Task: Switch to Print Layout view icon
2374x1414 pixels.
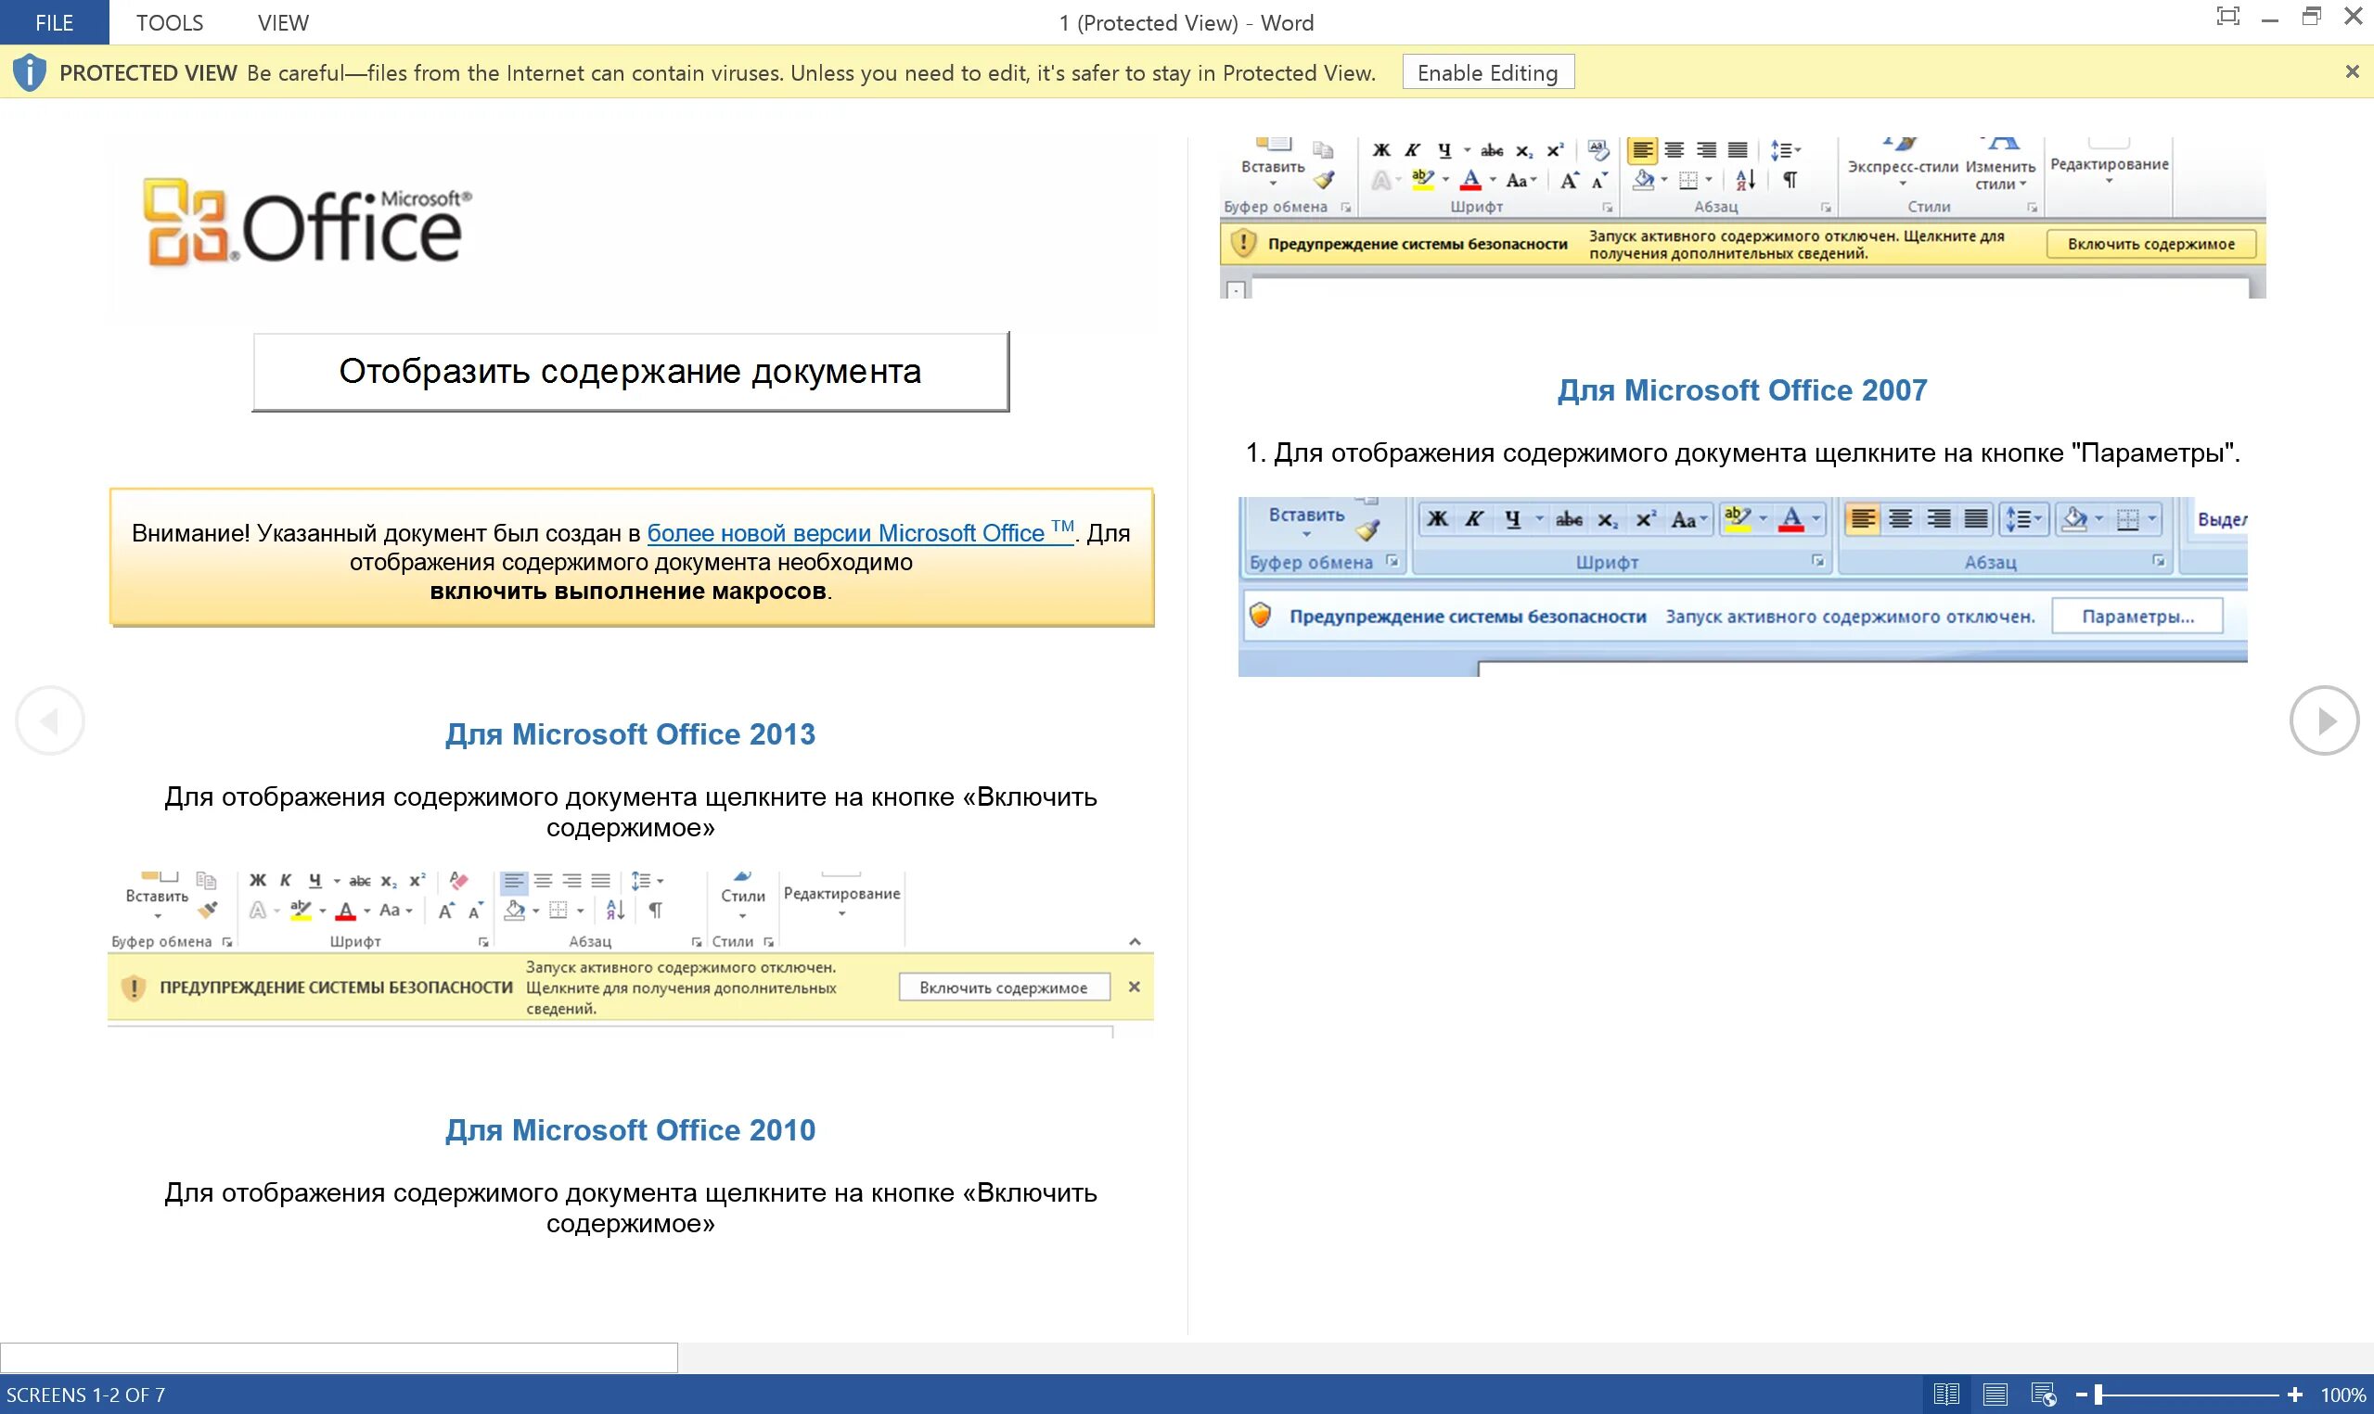Action: pyautogui.click(x=1995, y=1395)
